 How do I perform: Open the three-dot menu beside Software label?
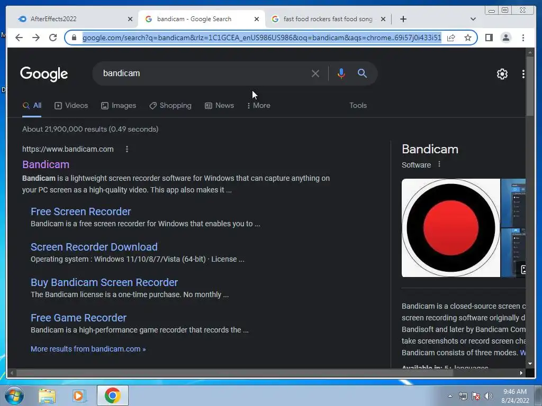439,164
